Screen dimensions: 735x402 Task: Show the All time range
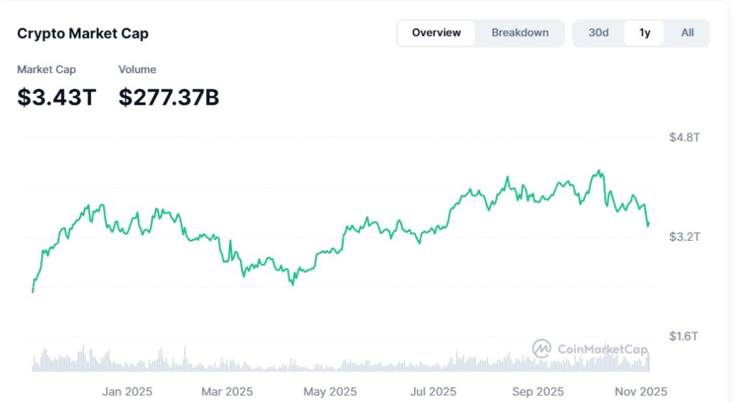tap(687, 33)
